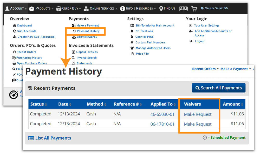This screenshot has width=260, height=156.
Task: Open the Account menu
Action: [x=16, y=9]
